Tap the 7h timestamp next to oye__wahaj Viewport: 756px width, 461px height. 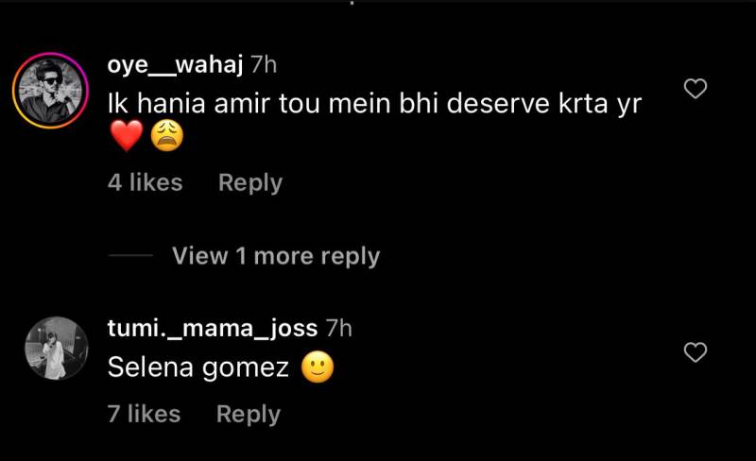coord(264,64)
